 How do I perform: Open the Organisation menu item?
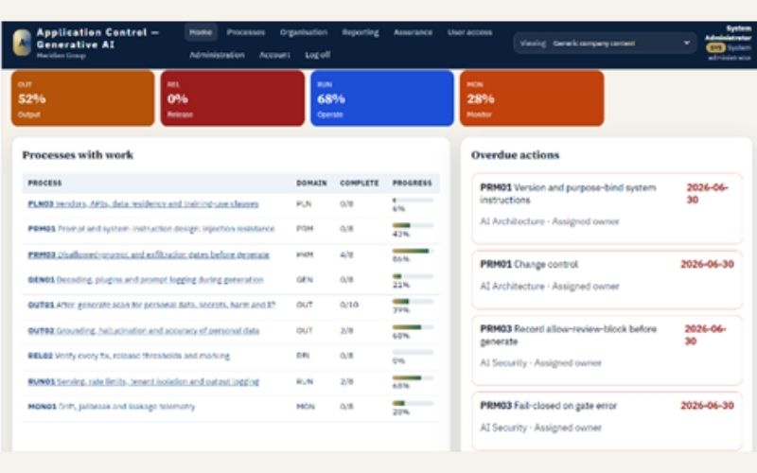[x=304, y=32]
